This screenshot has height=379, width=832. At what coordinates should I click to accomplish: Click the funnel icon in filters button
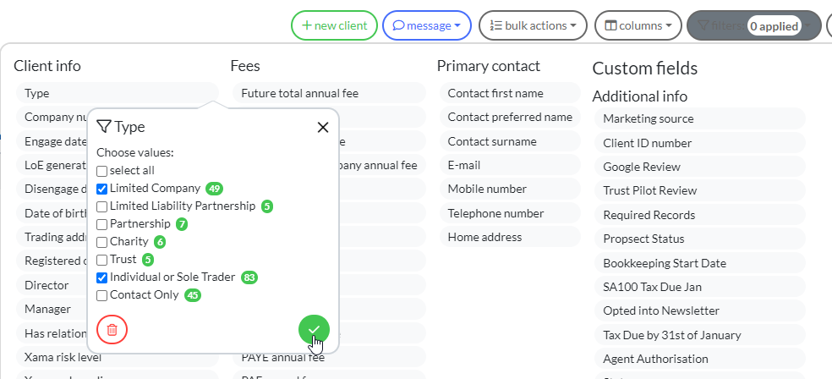(x=703, y=25)
